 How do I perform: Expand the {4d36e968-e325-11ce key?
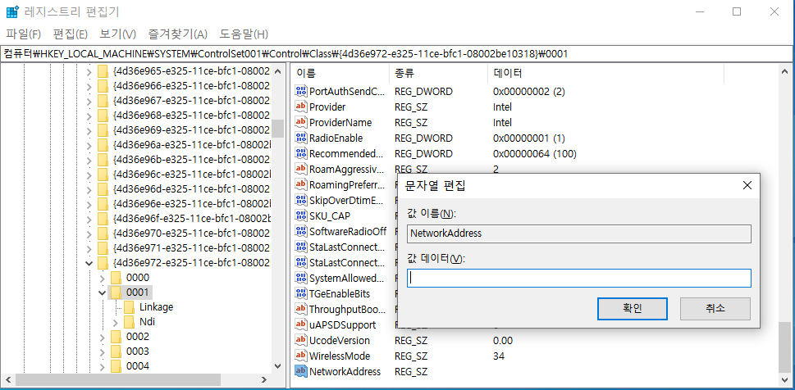(x=89, y=115)
